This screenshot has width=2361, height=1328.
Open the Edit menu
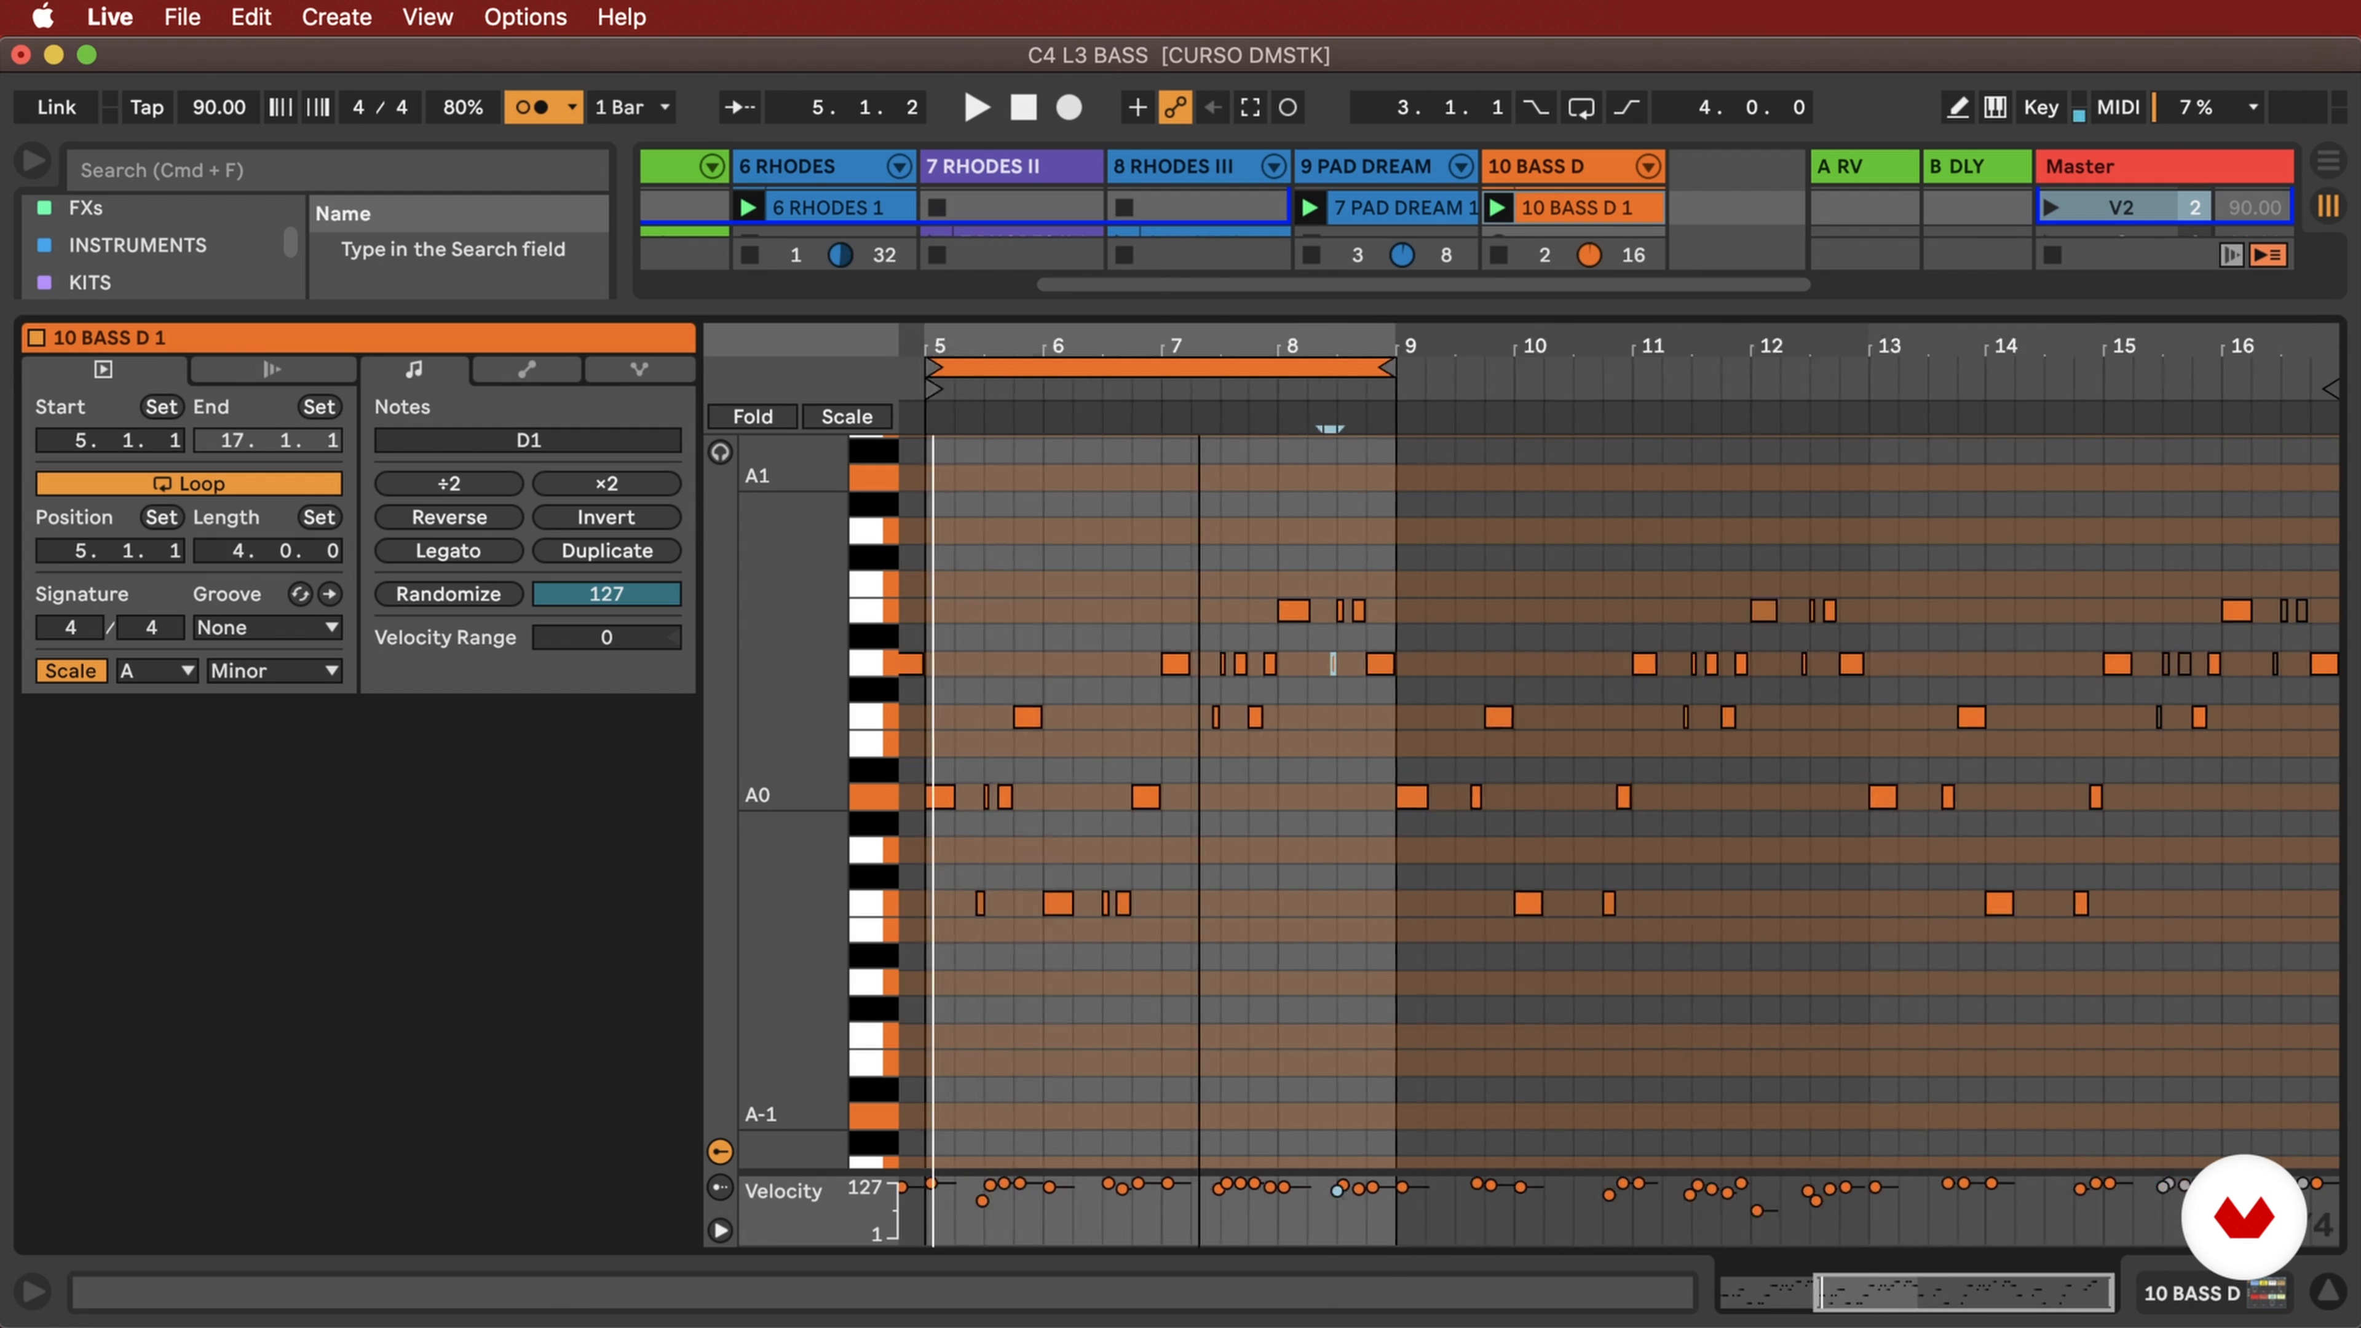(250, 17)
